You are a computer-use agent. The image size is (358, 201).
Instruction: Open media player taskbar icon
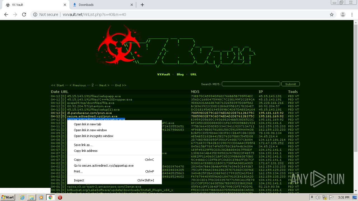click(x=41, y=197)
